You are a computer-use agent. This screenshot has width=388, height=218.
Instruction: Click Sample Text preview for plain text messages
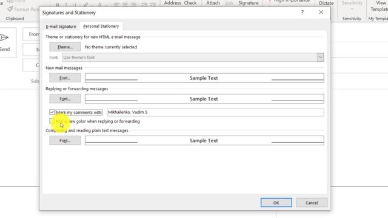point(204,140)
